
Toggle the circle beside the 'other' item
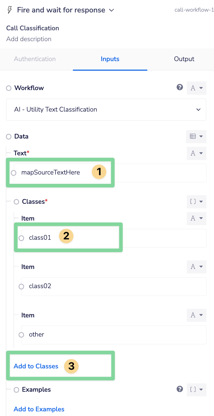click(21, 334)
